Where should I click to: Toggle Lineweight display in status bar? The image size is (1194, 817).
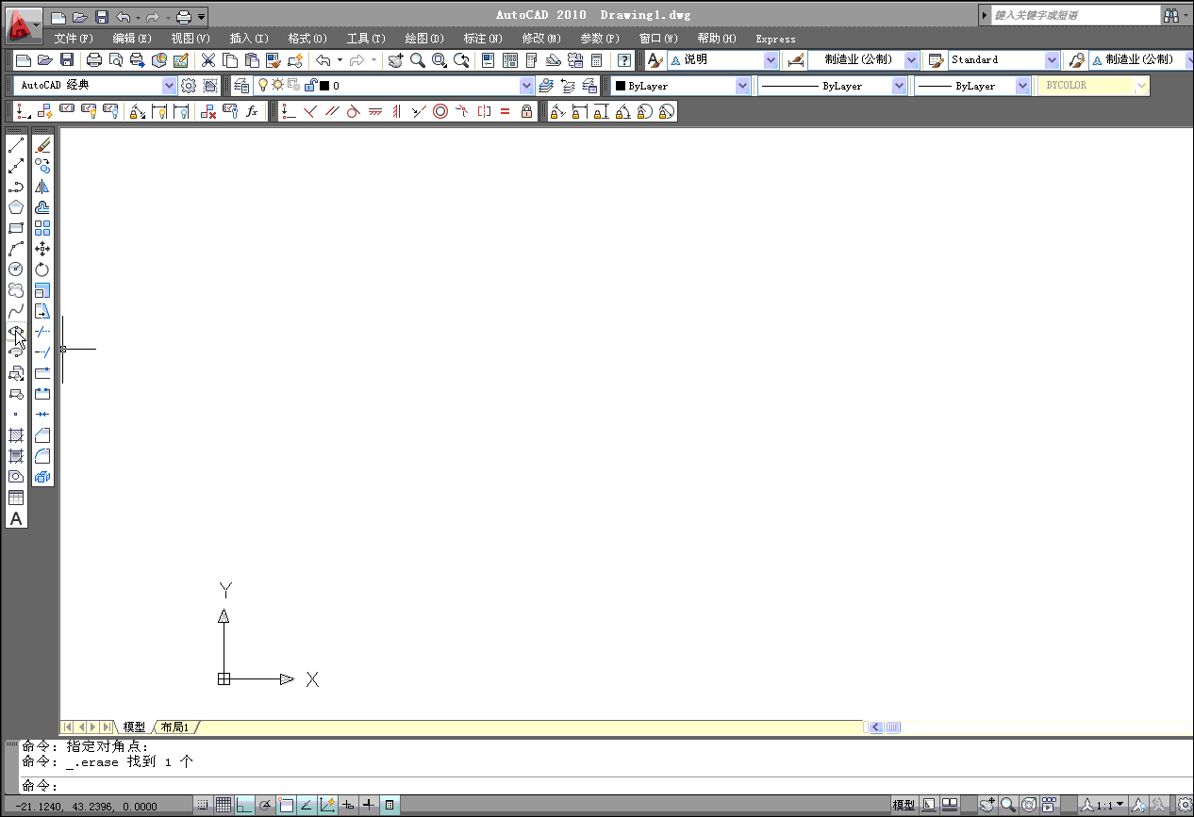[x=369, y=805]
